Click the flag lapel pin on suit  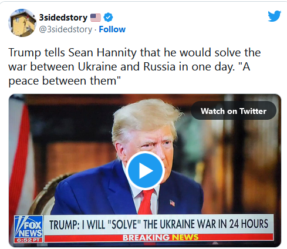click(x=172, y=203)
